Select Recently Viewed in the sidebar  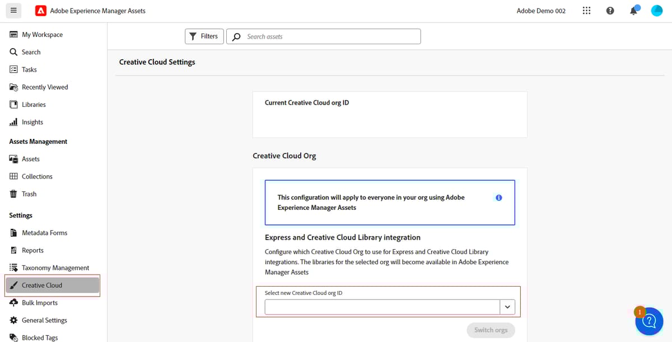coord(45,87)
